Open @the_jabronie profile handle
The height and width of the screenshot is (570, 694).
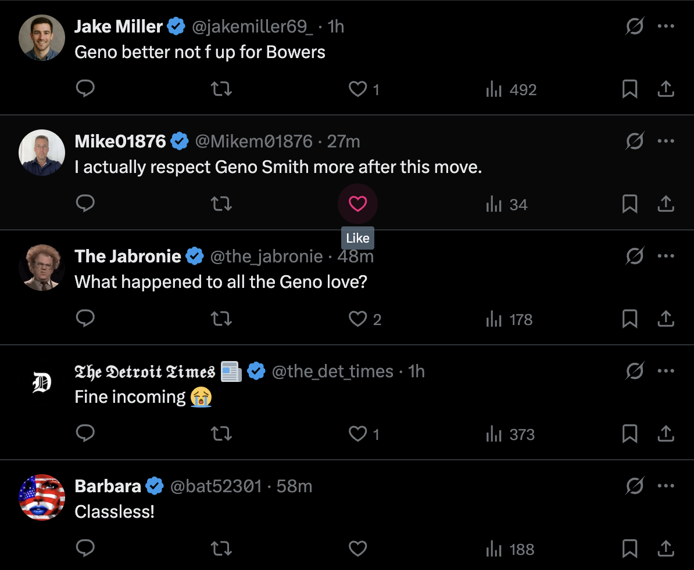tap(266, 256)
